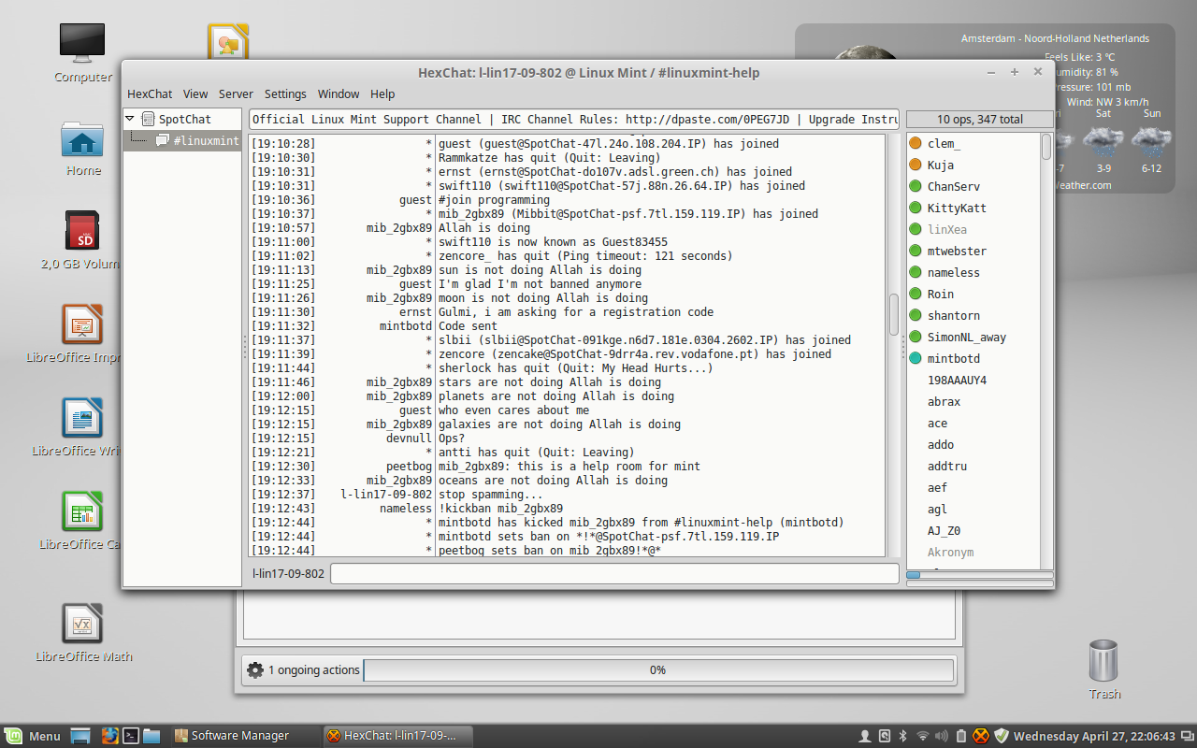Image resolution: width=1197 pixels, height=748 pixels.
Task: Click the Bluetooth tray icon
Action: coord(903,736)
